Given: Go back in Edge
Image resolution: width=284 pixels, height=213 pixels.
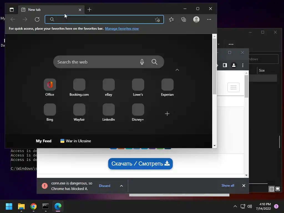Looking at the screenshot, I should coord(13,19).
